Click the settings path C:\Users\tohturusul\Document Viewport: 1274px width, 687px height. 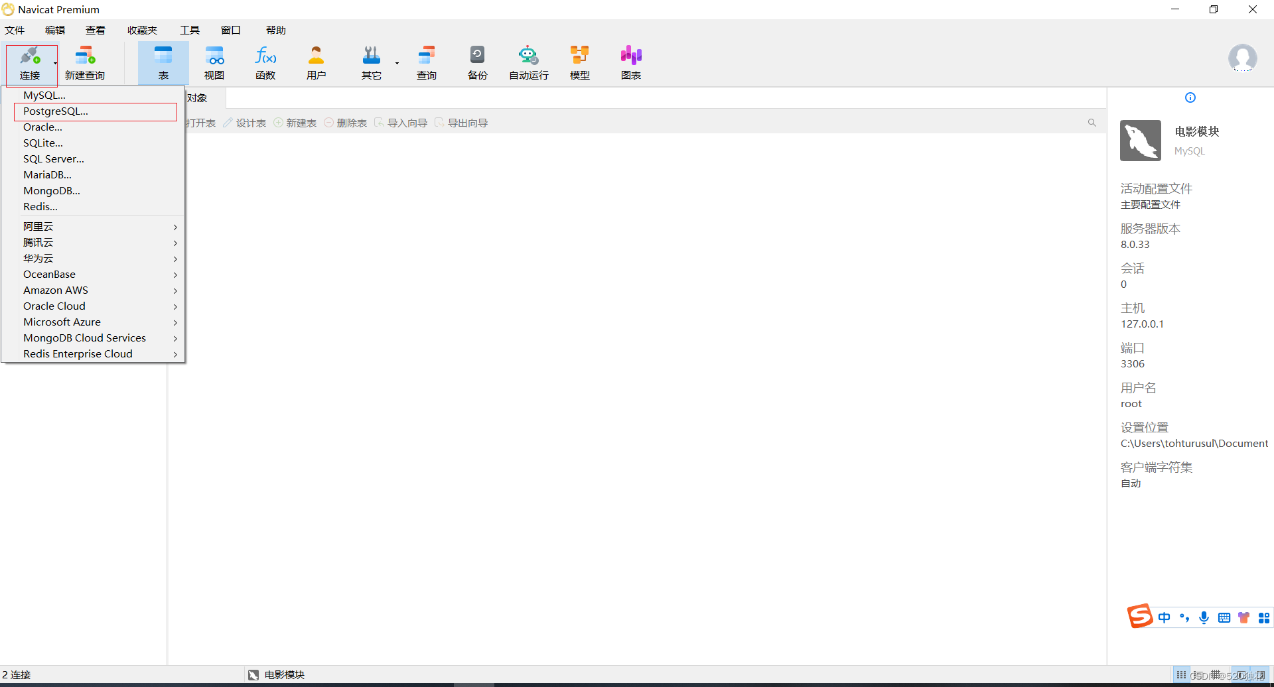pos(1194,444)
